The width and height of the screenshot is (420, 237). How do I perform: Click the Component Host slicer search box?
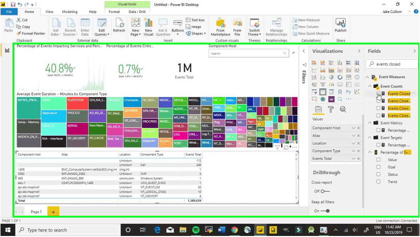click(x=248, y=53)
